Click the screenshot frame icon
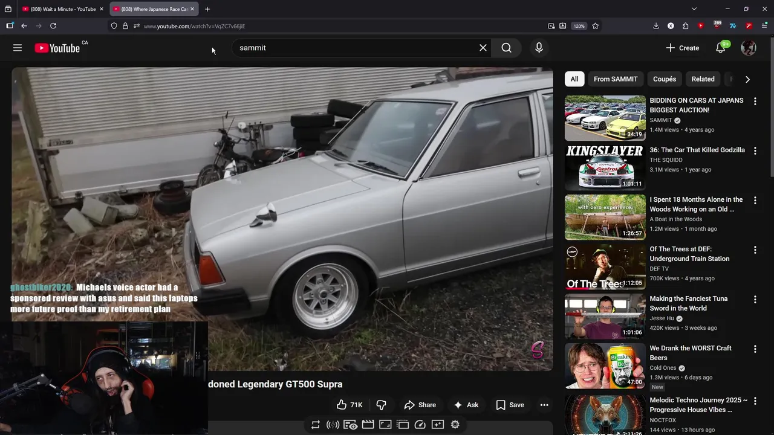774x435 pixels. click(385, 425)
